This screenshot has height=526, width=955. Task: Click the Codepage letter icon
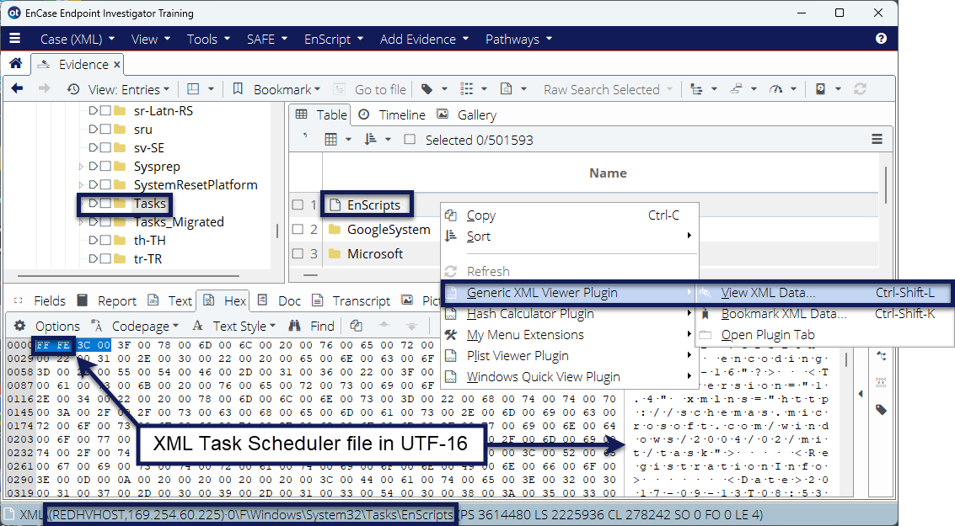point(96,326)
